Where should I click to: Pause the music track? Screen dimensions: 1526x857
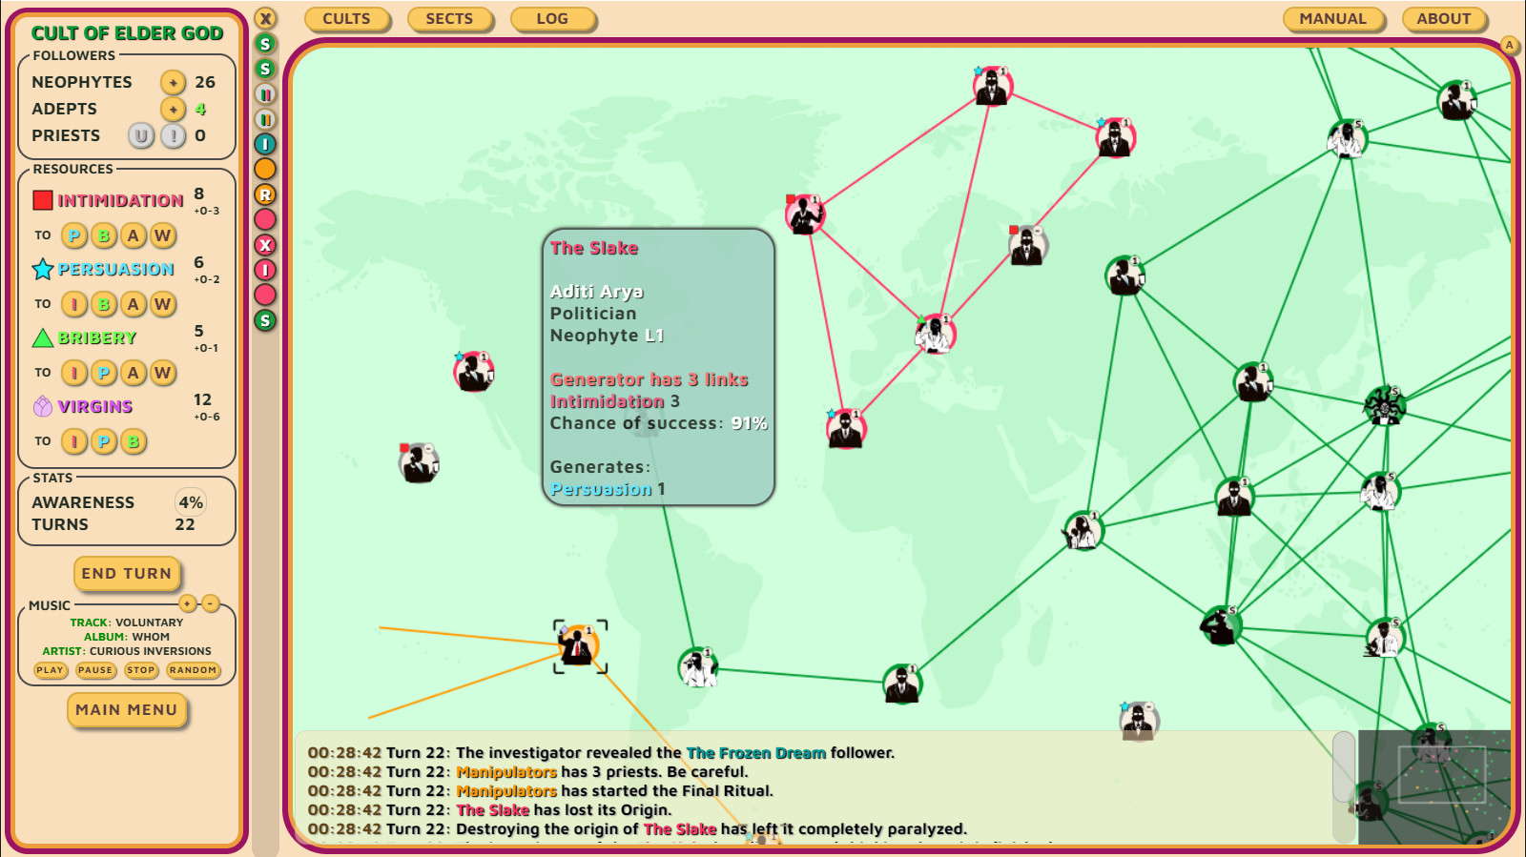click(x=95, y=670)
